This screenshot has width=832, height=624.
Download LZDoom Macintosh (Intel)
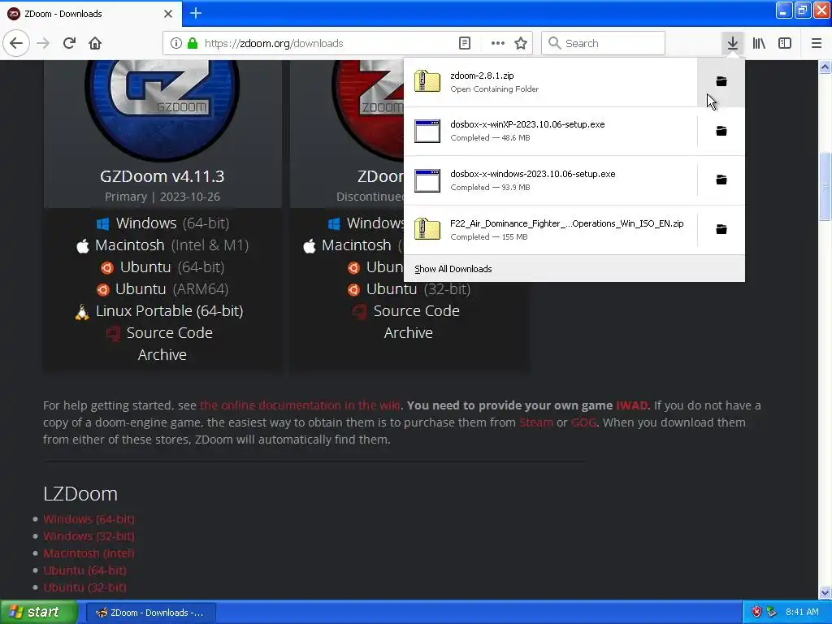coord(89,553)
